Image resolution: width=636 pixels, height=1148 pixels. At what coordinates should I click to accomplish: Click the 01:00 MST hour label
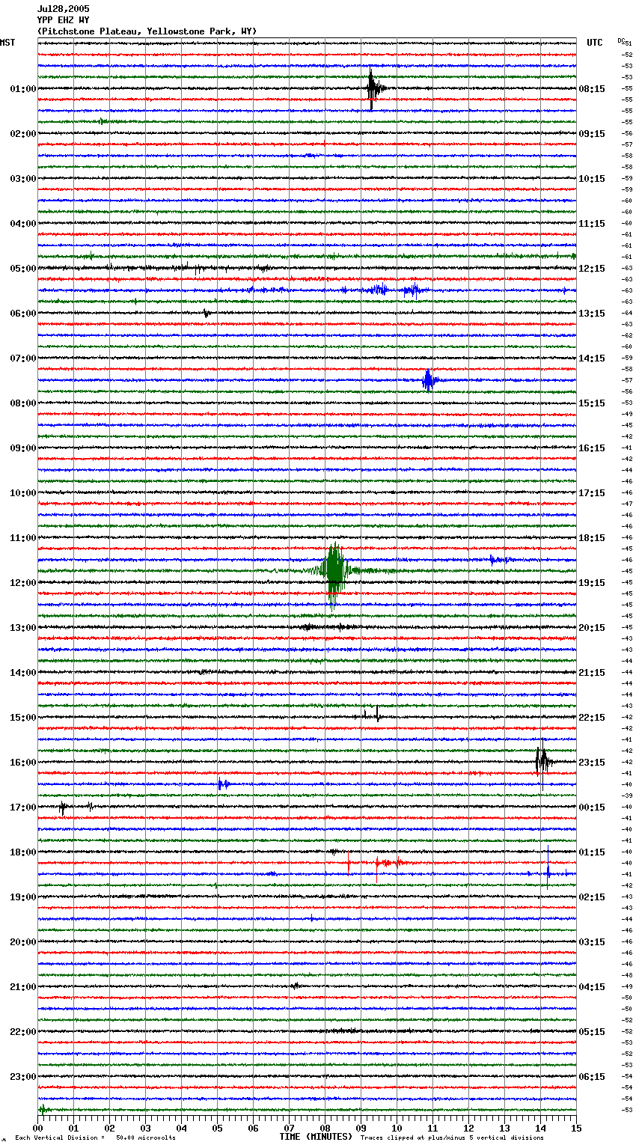(x=23, y=89)
